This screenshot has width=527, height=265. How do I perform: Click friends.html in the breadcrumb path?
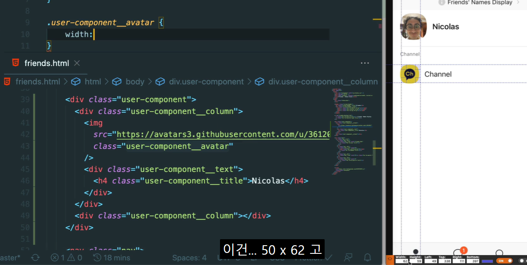pos(38,82)
